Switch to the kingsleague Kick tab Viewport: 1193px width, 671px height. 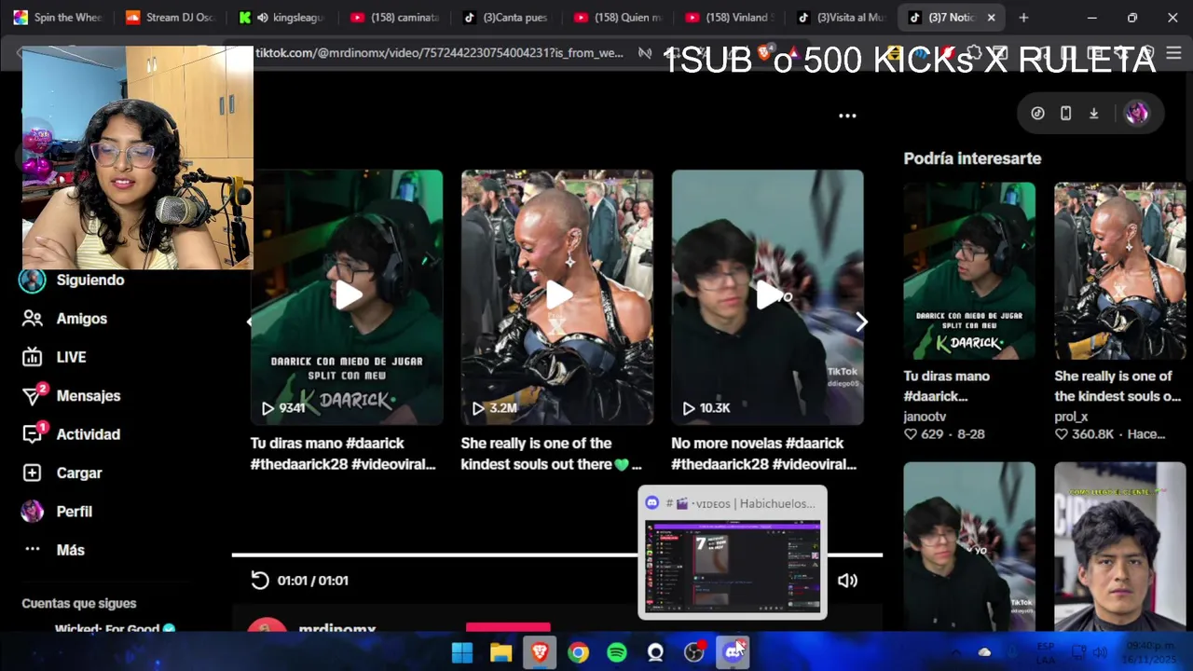click(x=281, y=18)
